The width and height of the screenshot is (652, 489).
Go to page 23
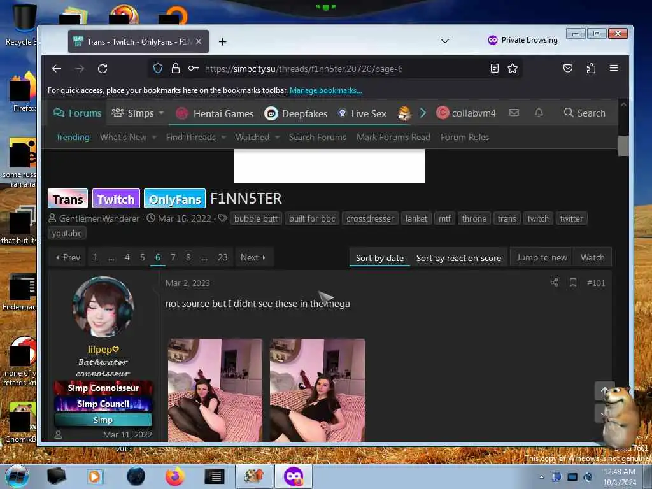pos(222,257)
